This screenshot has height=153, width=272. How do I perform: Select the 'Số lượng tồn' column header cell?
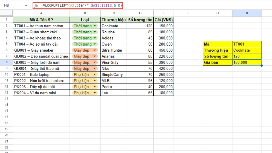[140, 19]
